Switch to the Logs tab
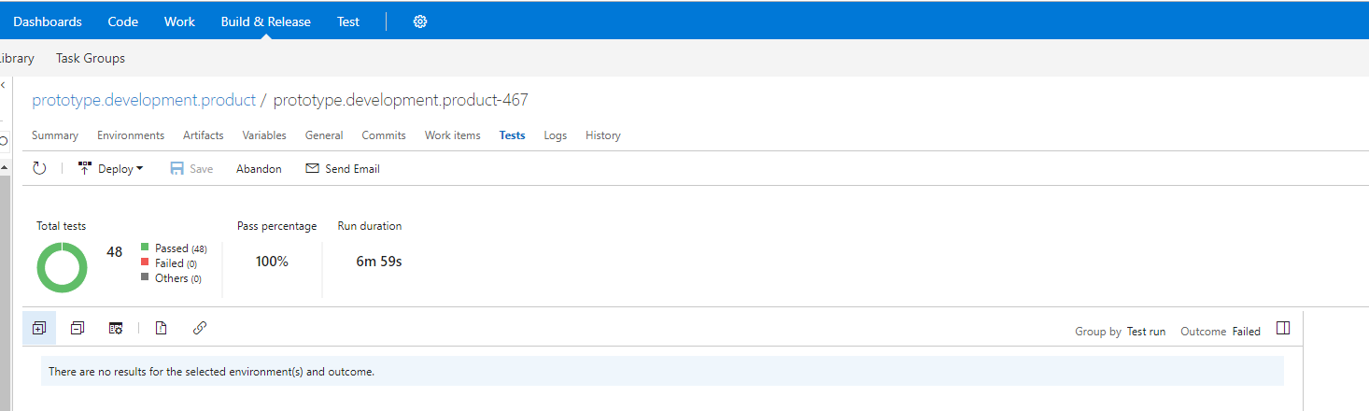This screenshot has height=411, width=1369. [556, 135]
